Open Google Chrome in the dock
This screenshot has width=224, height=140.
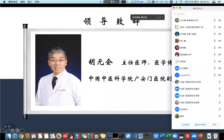pos(21,136)
